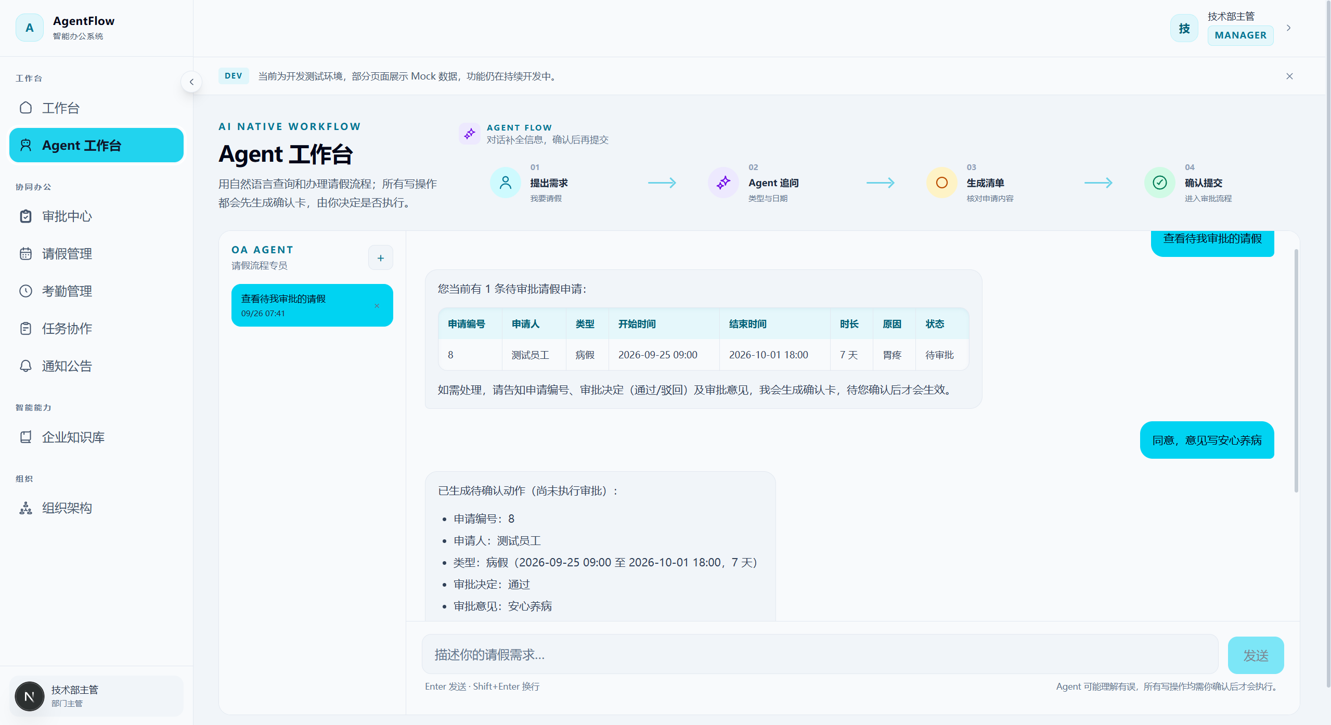Collapse the sidebar with the chevron button
This screenshot has width=1331, height=725.
tap(191, 82)
